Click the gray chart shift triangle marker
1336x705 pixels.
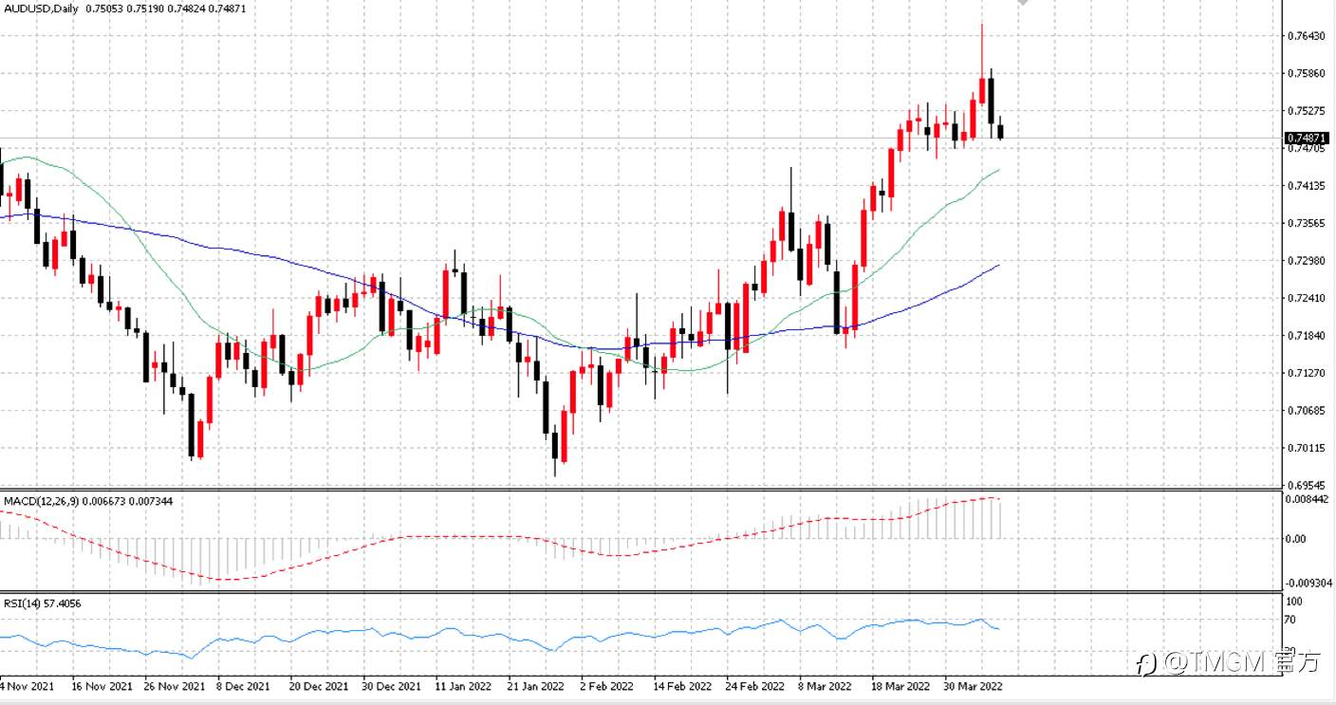click(1023, 4)
